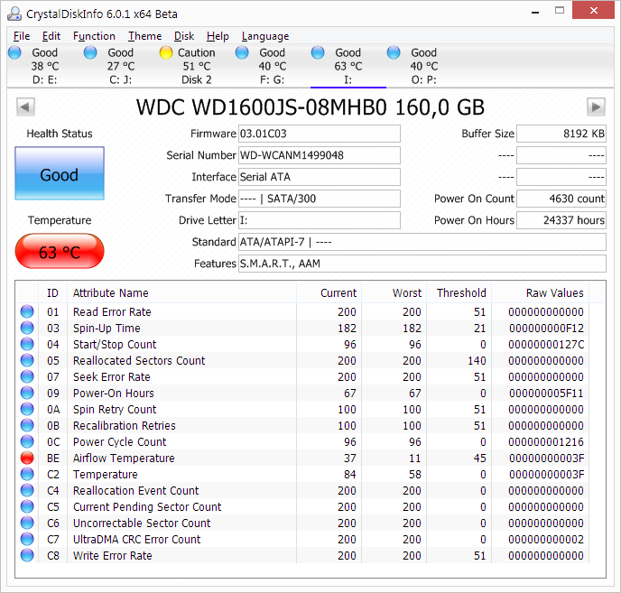Click status icon for UltraDMA CRC Error Count
The image size is (621, 593).
click(27, 539)
